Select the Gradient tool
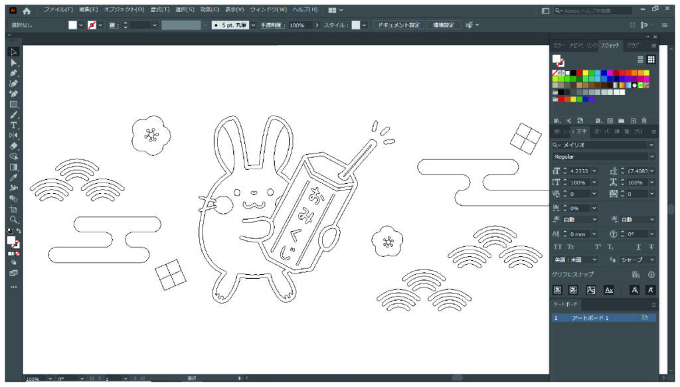 click(x=13, y=167)
